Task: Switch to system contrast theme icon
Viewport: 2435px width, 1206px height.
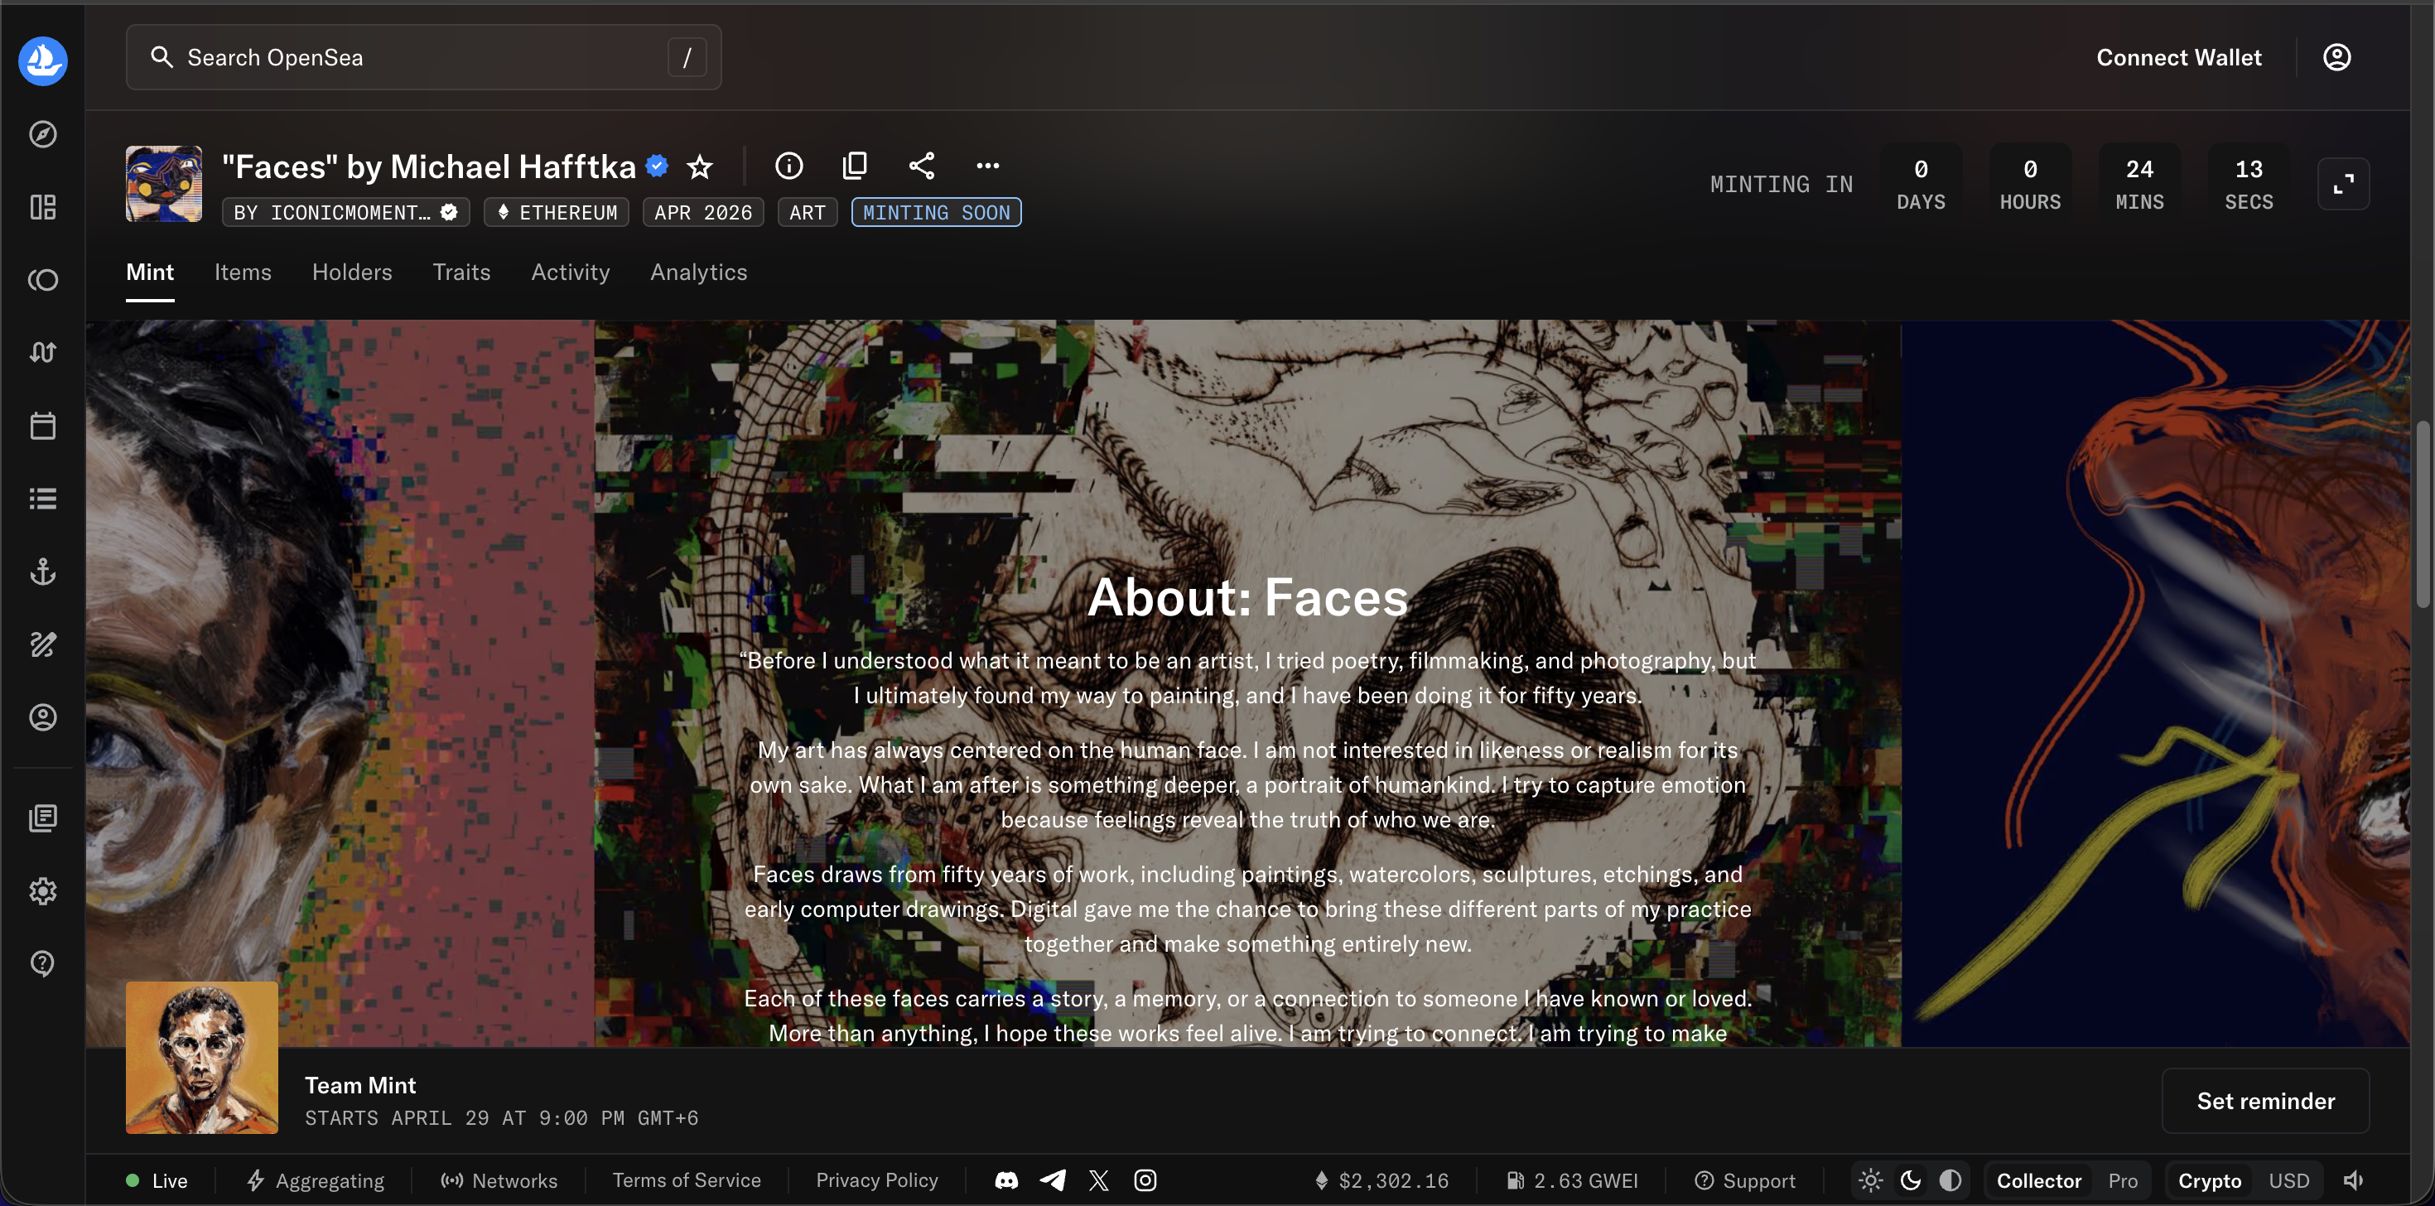Action: click(x=1950, y=1180)
